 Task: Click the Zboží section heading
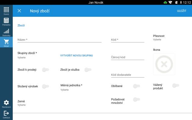pos(21,25)
